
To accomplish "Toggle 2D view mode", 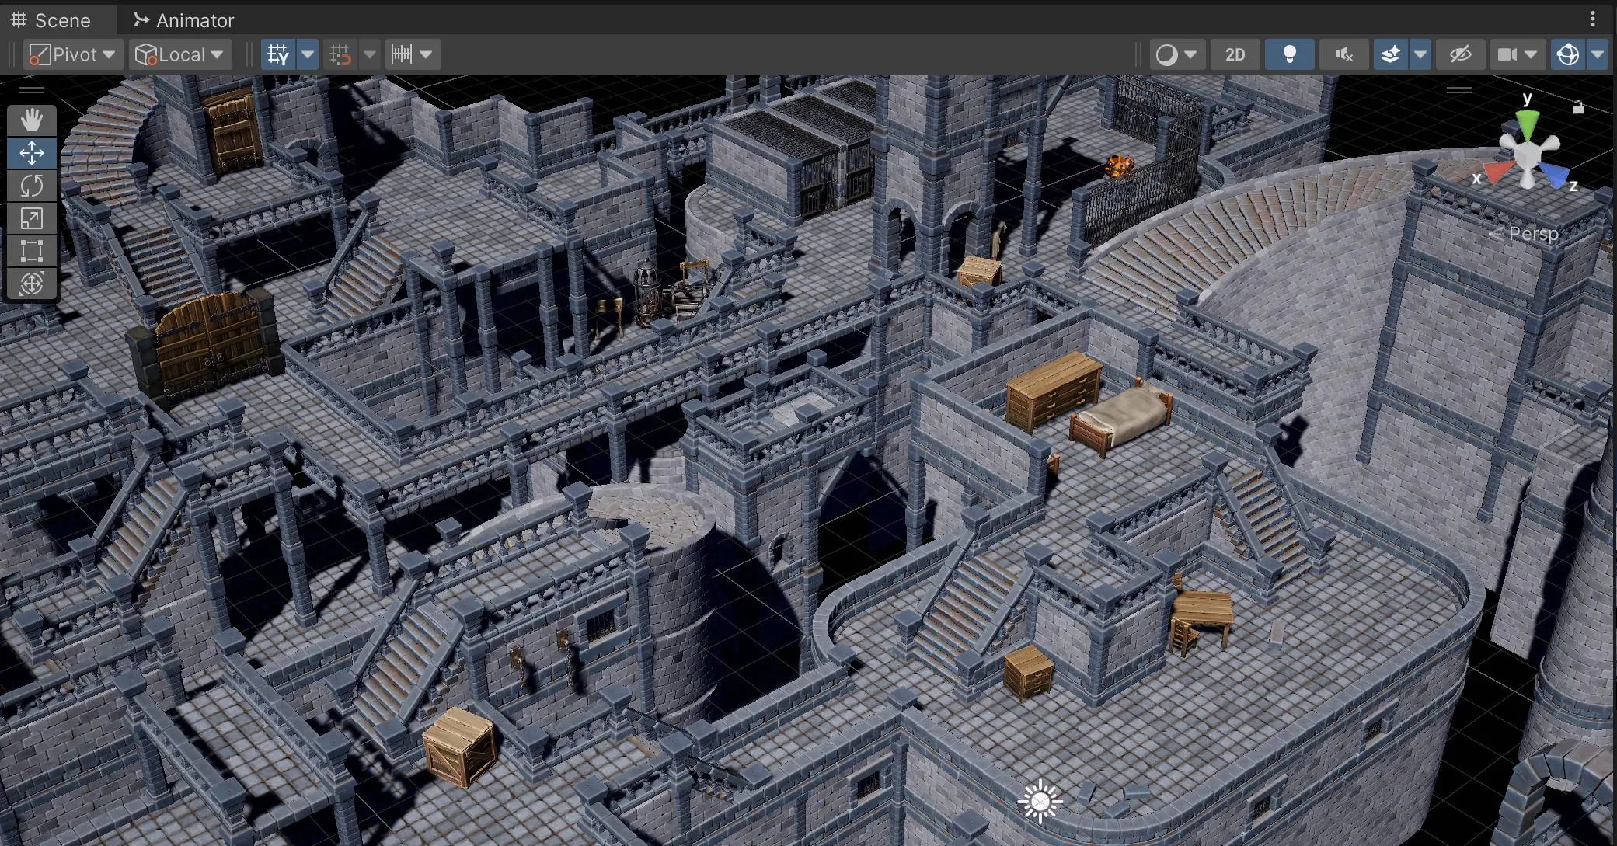I will coord(1235,54).
